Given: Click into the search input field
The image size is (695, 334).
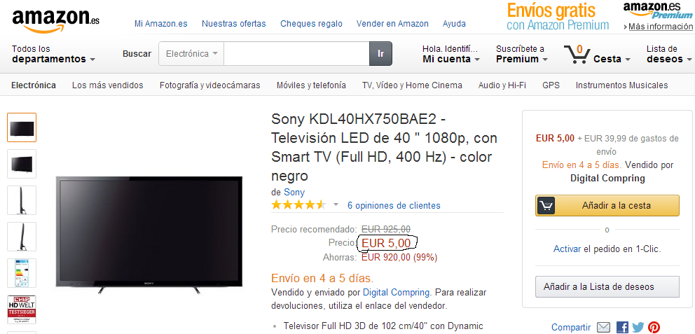Looking at the screenshot, I should [x=296, y=54].
